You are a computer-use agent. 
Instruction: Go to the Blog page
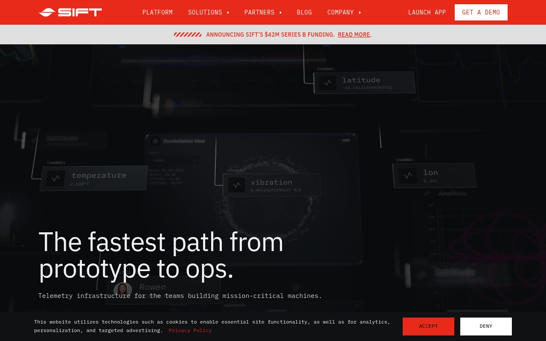pyautogui.click(x=304, y=12)
